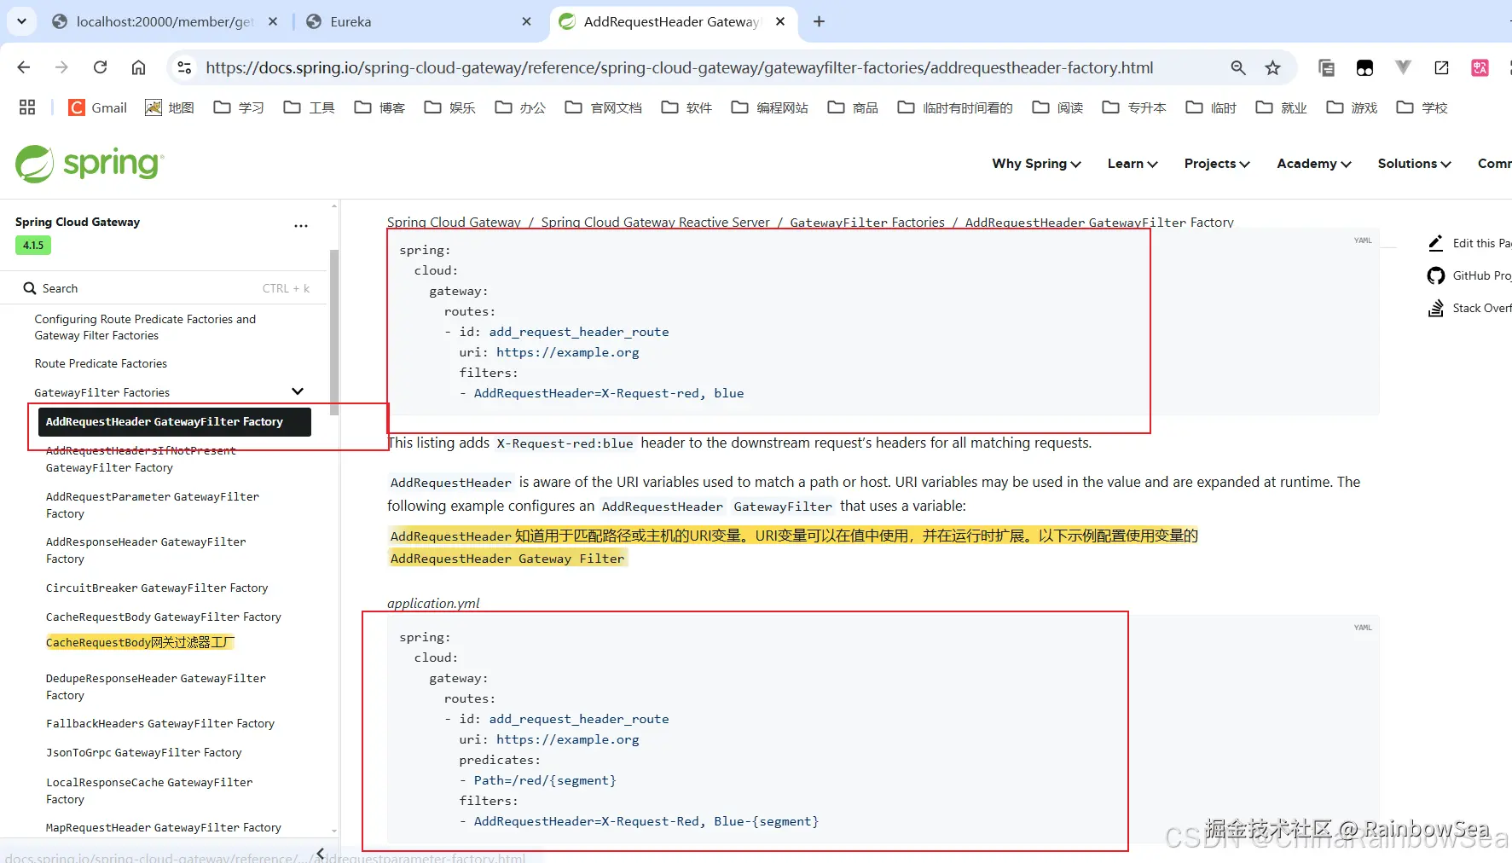Viewport: 1512px width, 863px height.
Task: Bookmark this page with the star
Action: point(1272,67)
